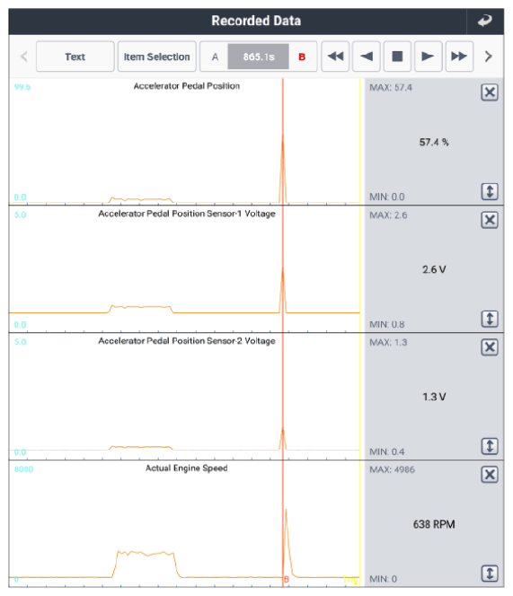Show previous toolbar items with left chevron
The height and width of the screenshot is (596, 513).
tap(24, 57)
